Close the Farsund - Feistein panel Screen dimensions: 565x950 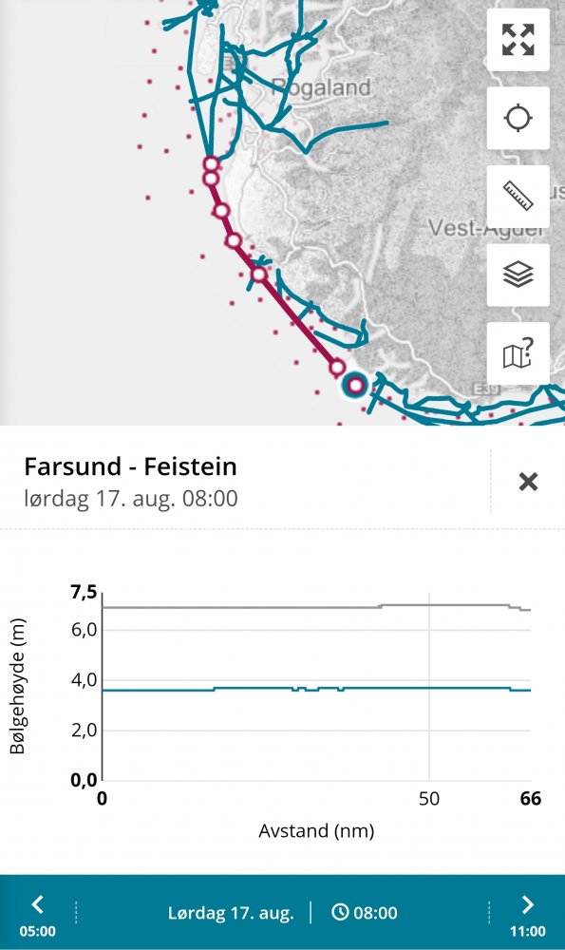coord(528,482)
